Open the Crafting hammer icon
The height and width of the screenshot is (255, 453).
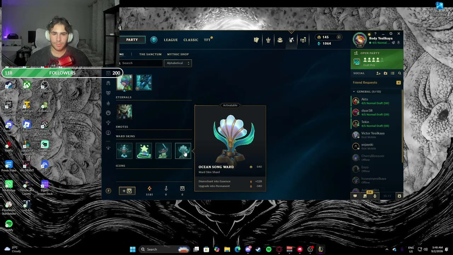tap(291, 40)
